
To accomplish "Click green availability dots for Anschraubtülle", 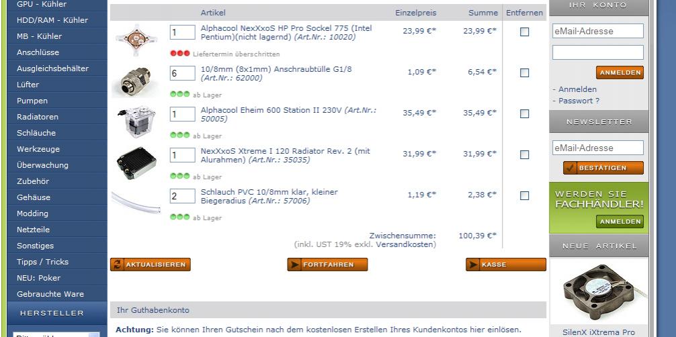I will [180, 95].
